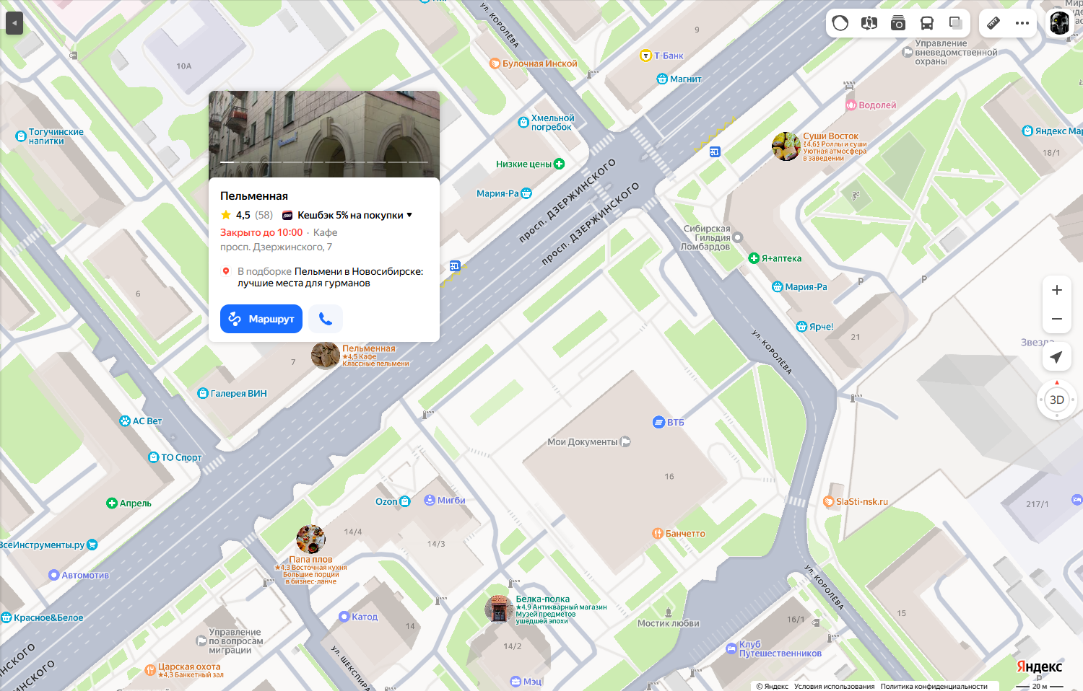This screenshot has width=1083, height=691.
Task: Select the Суши Восток marker photo
Action: pyautogui.click(x=786, y=146)
